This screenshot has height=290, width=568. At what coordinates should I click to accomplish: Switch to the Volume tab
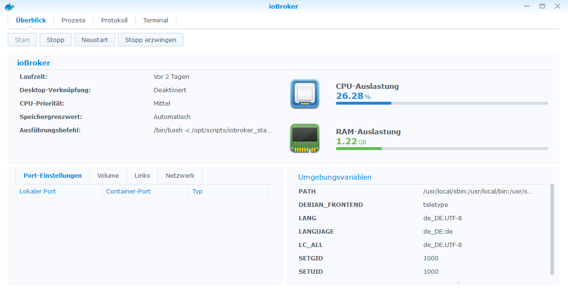tap(108, 175)
